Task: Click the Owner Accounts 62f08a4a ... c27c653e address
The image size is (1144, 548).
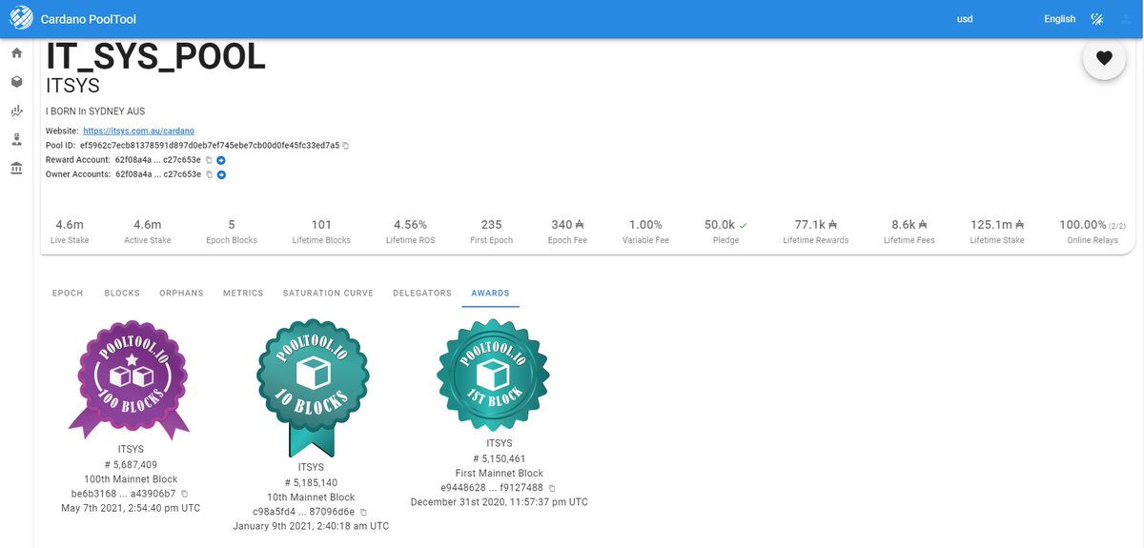Action: [158, 174]
